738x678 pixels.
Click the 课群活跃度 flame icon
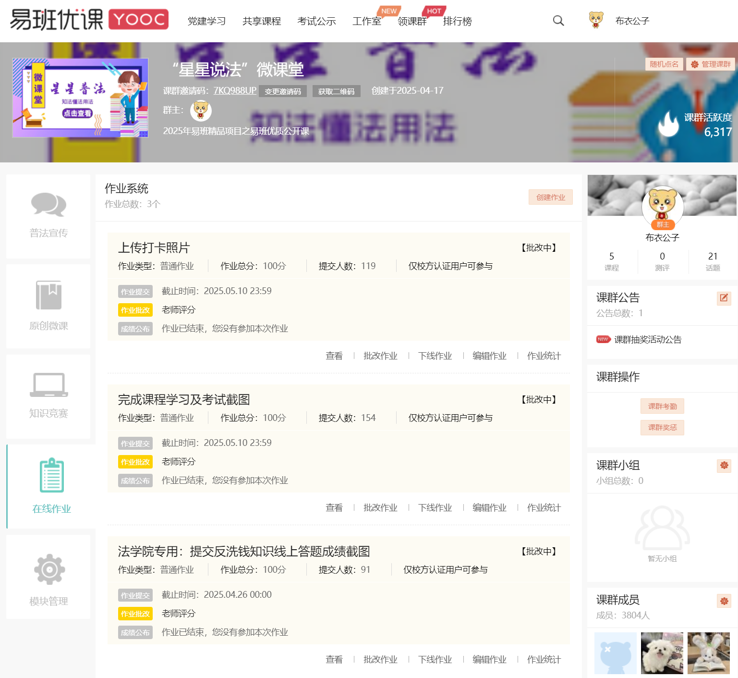point(668,124)
